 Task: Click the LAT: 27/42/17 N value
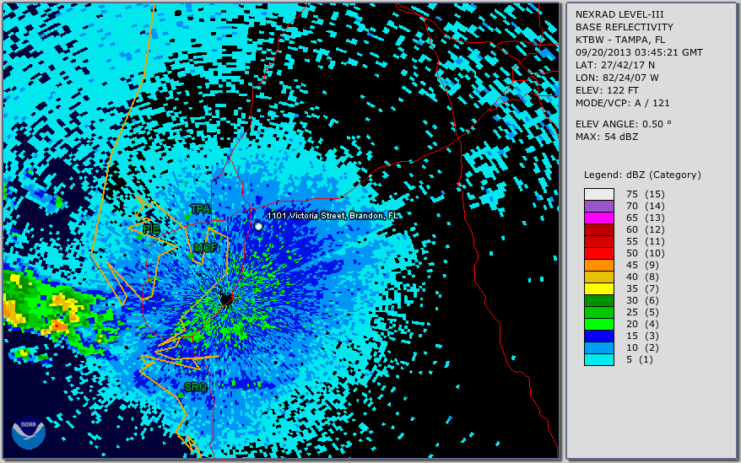coord(614,65)
